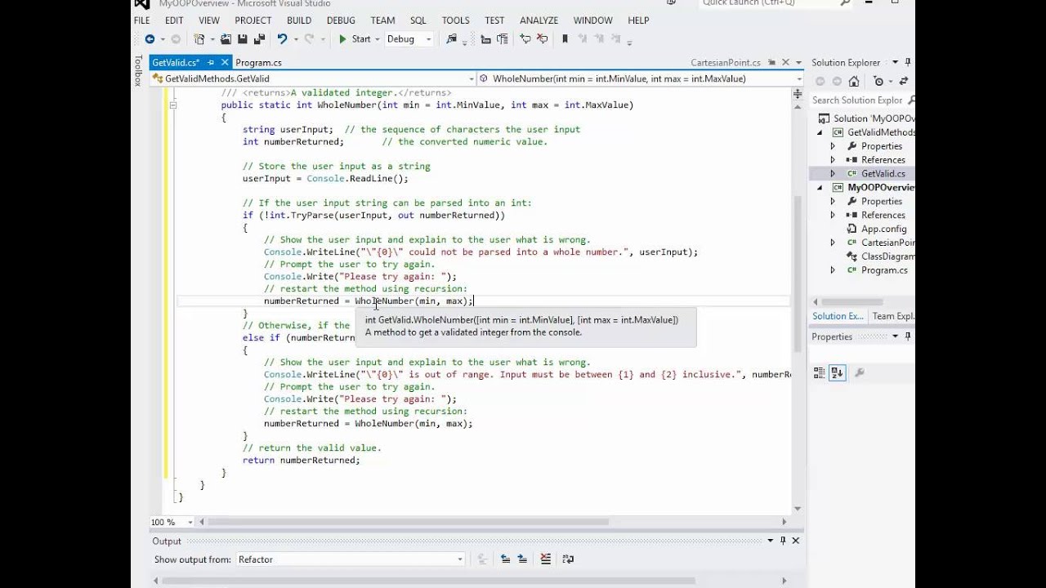Open the ANALYZE menu
This screenshot has width=1046, height=588.
[539, 20]
